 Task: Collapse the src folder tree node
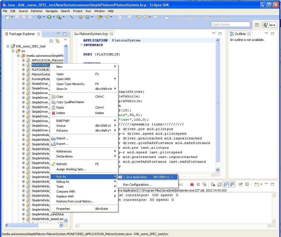13,51
